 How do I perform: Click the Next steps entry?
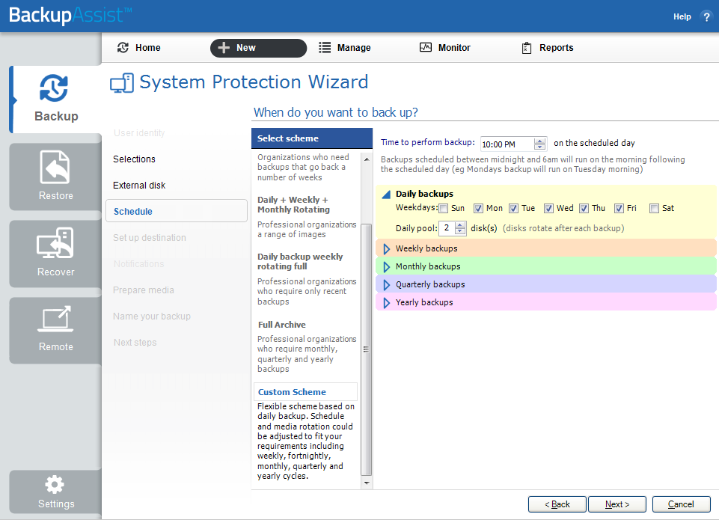135,343
